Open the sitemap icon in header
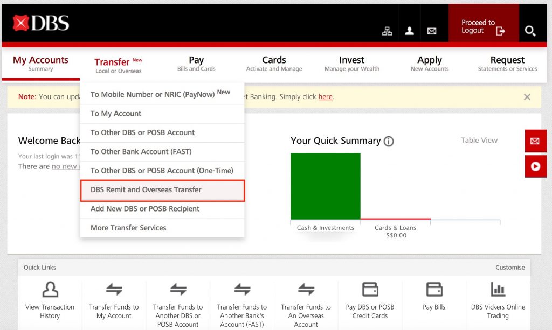This screenshot has height=330, width=552. (387, 31)
